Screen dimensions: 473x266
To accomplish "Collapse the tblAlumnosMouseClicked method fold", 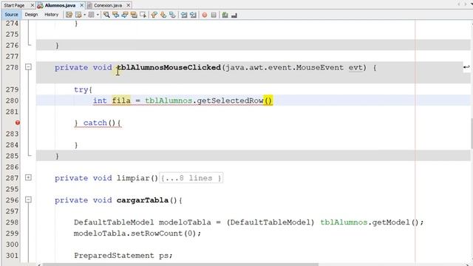I will point(28,67).
